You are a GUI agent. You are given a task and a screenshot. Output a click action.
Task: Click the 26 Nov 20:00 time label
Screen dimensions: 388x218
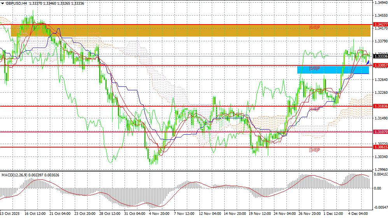[x=309, y=214]
